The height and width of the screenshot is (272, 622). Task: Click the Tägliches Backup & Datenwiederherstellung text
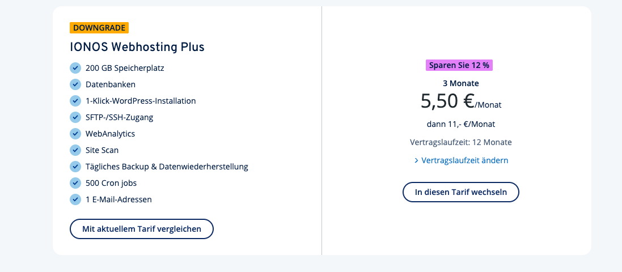click(167, 167)
